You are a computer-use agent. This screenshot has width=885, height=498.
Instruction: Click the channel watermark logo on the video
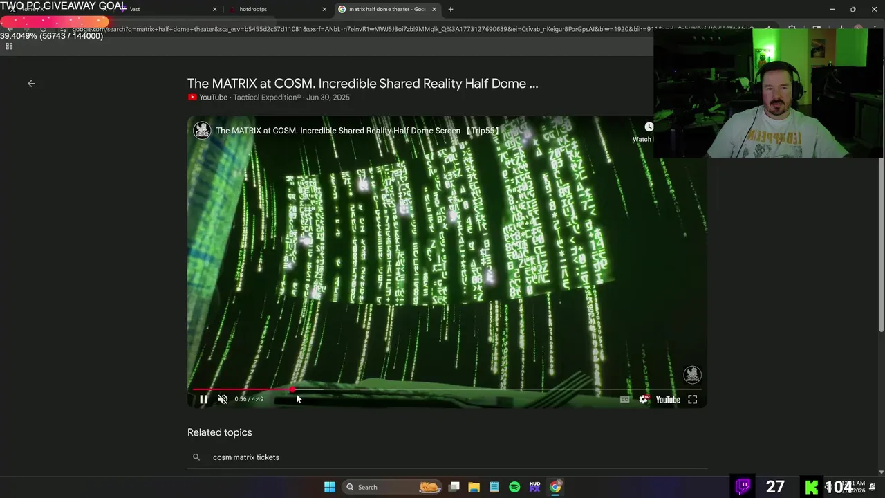tap(692, 375)
